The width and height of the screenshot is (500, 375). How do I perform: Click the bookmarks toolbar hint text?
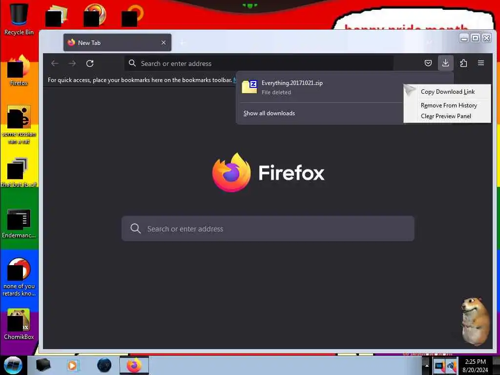click(x=140, y=80)
